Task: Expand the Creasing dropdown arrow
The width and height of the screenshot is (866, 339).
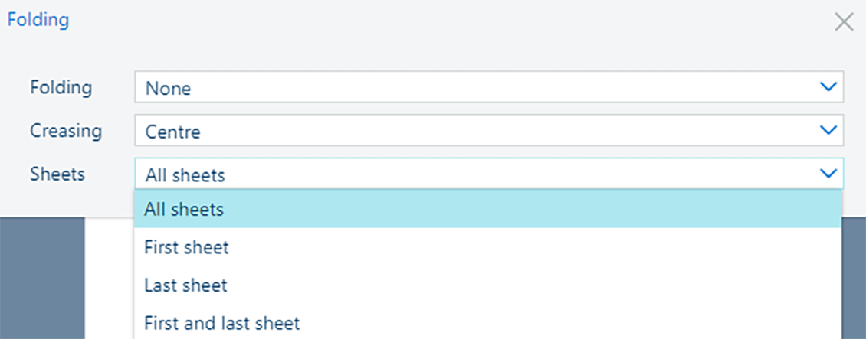Action: click(x=828, y=131)
